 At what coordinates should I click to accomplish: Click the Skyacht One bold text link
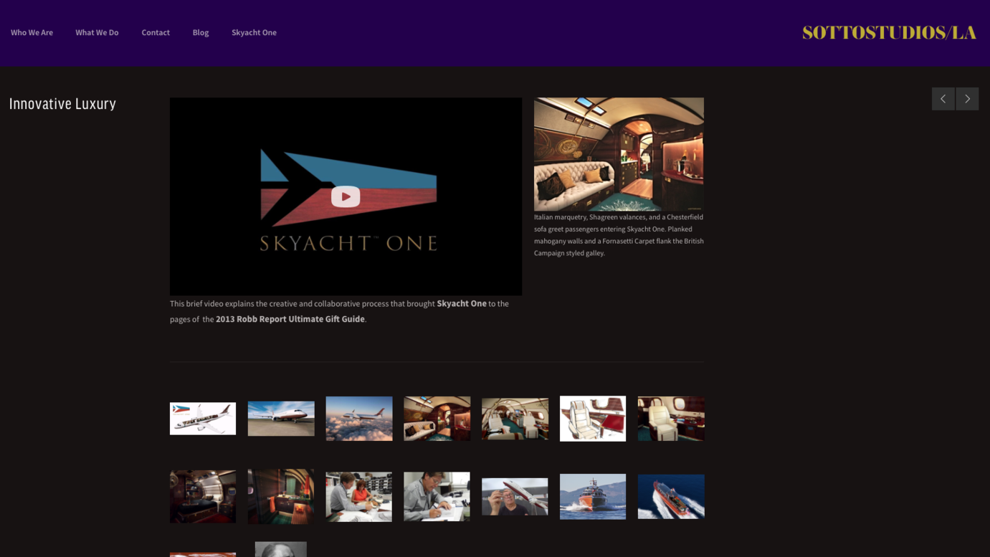click(x=462, y=304)
